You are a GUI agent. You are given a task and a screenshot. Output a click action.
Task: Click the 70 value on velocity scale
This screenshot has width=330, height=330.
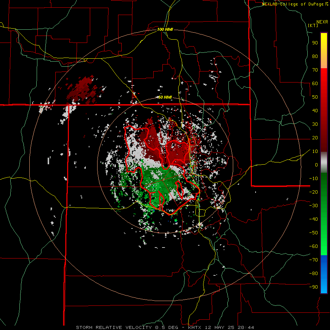[x=315, y=70]
